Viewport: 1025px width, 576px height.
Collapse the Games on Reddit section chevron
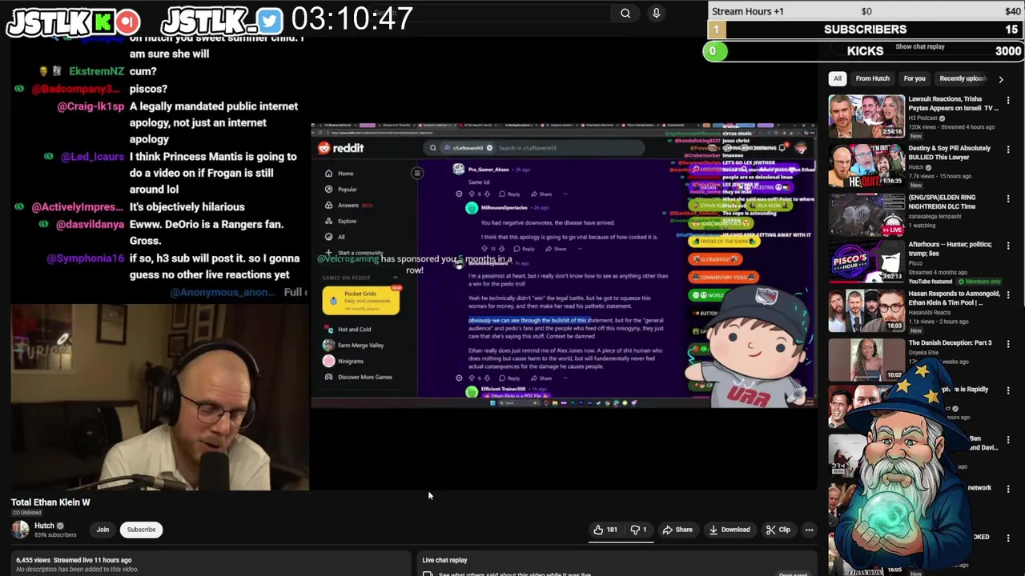pyautogui.click(x=396, y=278)
